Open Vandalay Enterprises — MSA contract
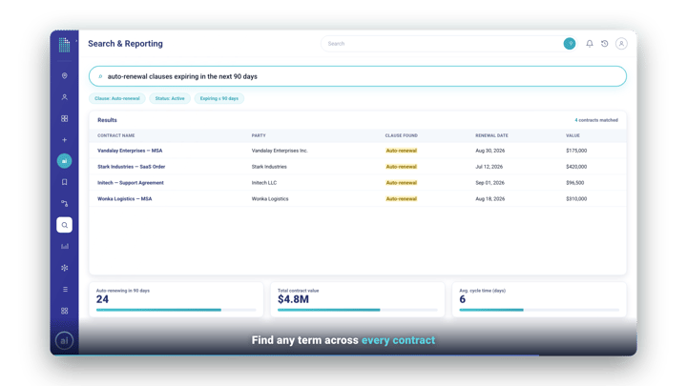Image resolution: width=687 pixels, height=386 pixels. click(130, 151)
